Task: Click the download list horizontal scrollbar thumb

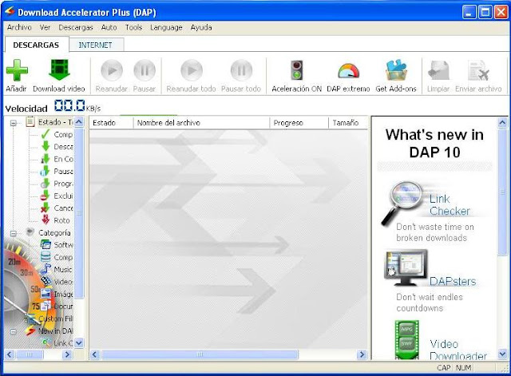Action: pos(200,354)
